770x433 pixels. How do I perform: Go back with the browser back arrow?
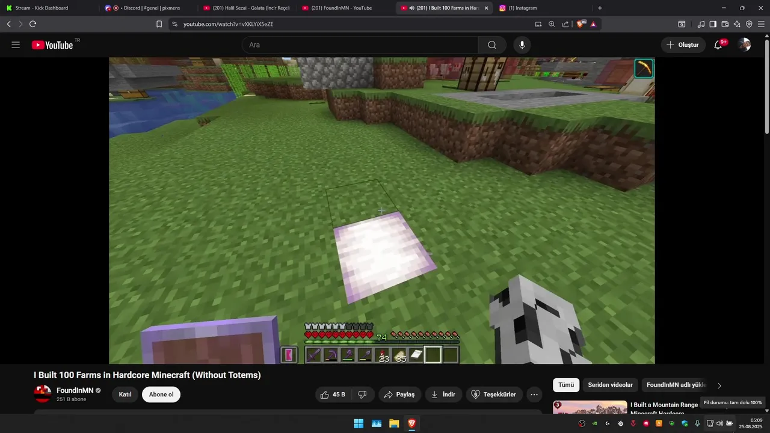click(9, 24)
